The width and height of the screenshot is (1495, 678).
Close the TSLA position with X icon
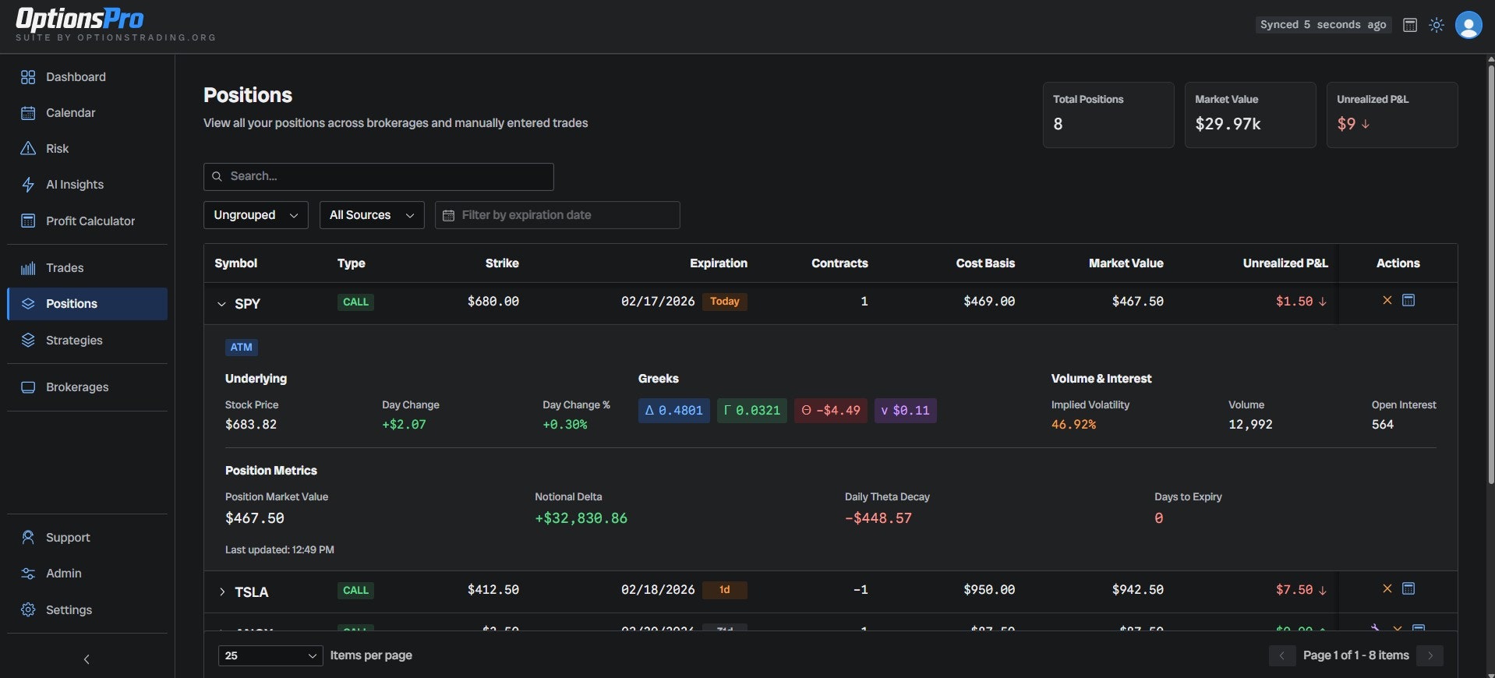[1387, 589]
